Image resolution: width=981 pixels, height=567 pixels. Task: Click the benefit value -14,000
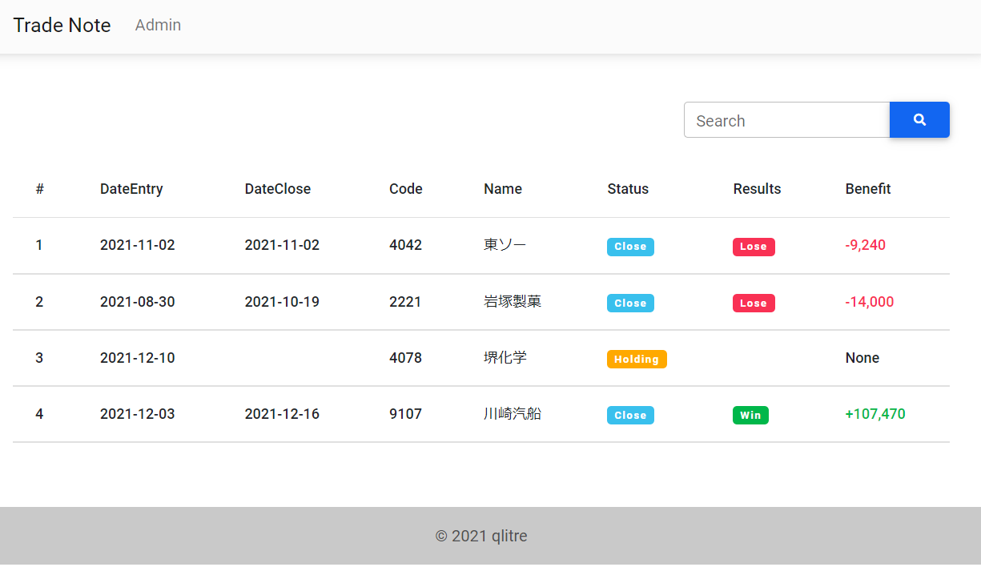click(869, 302)
